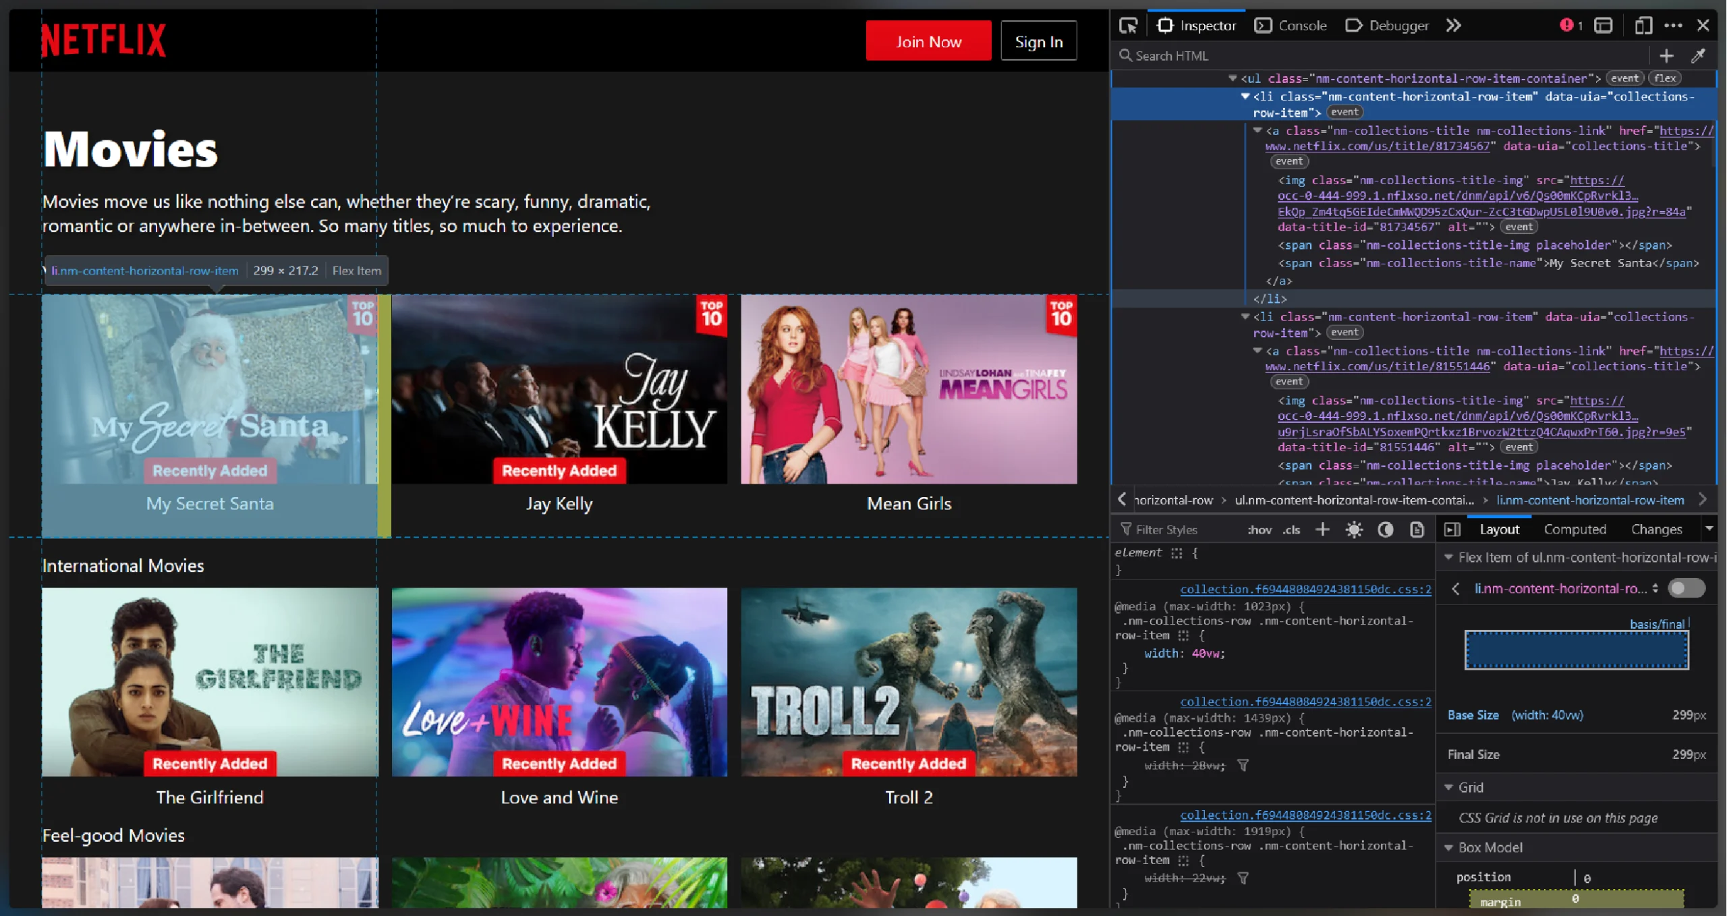The width and height of the screenshot is (1727, 916).
Task: Add a new CSS rule with plus icon
Action: (x=1322, y=529)
